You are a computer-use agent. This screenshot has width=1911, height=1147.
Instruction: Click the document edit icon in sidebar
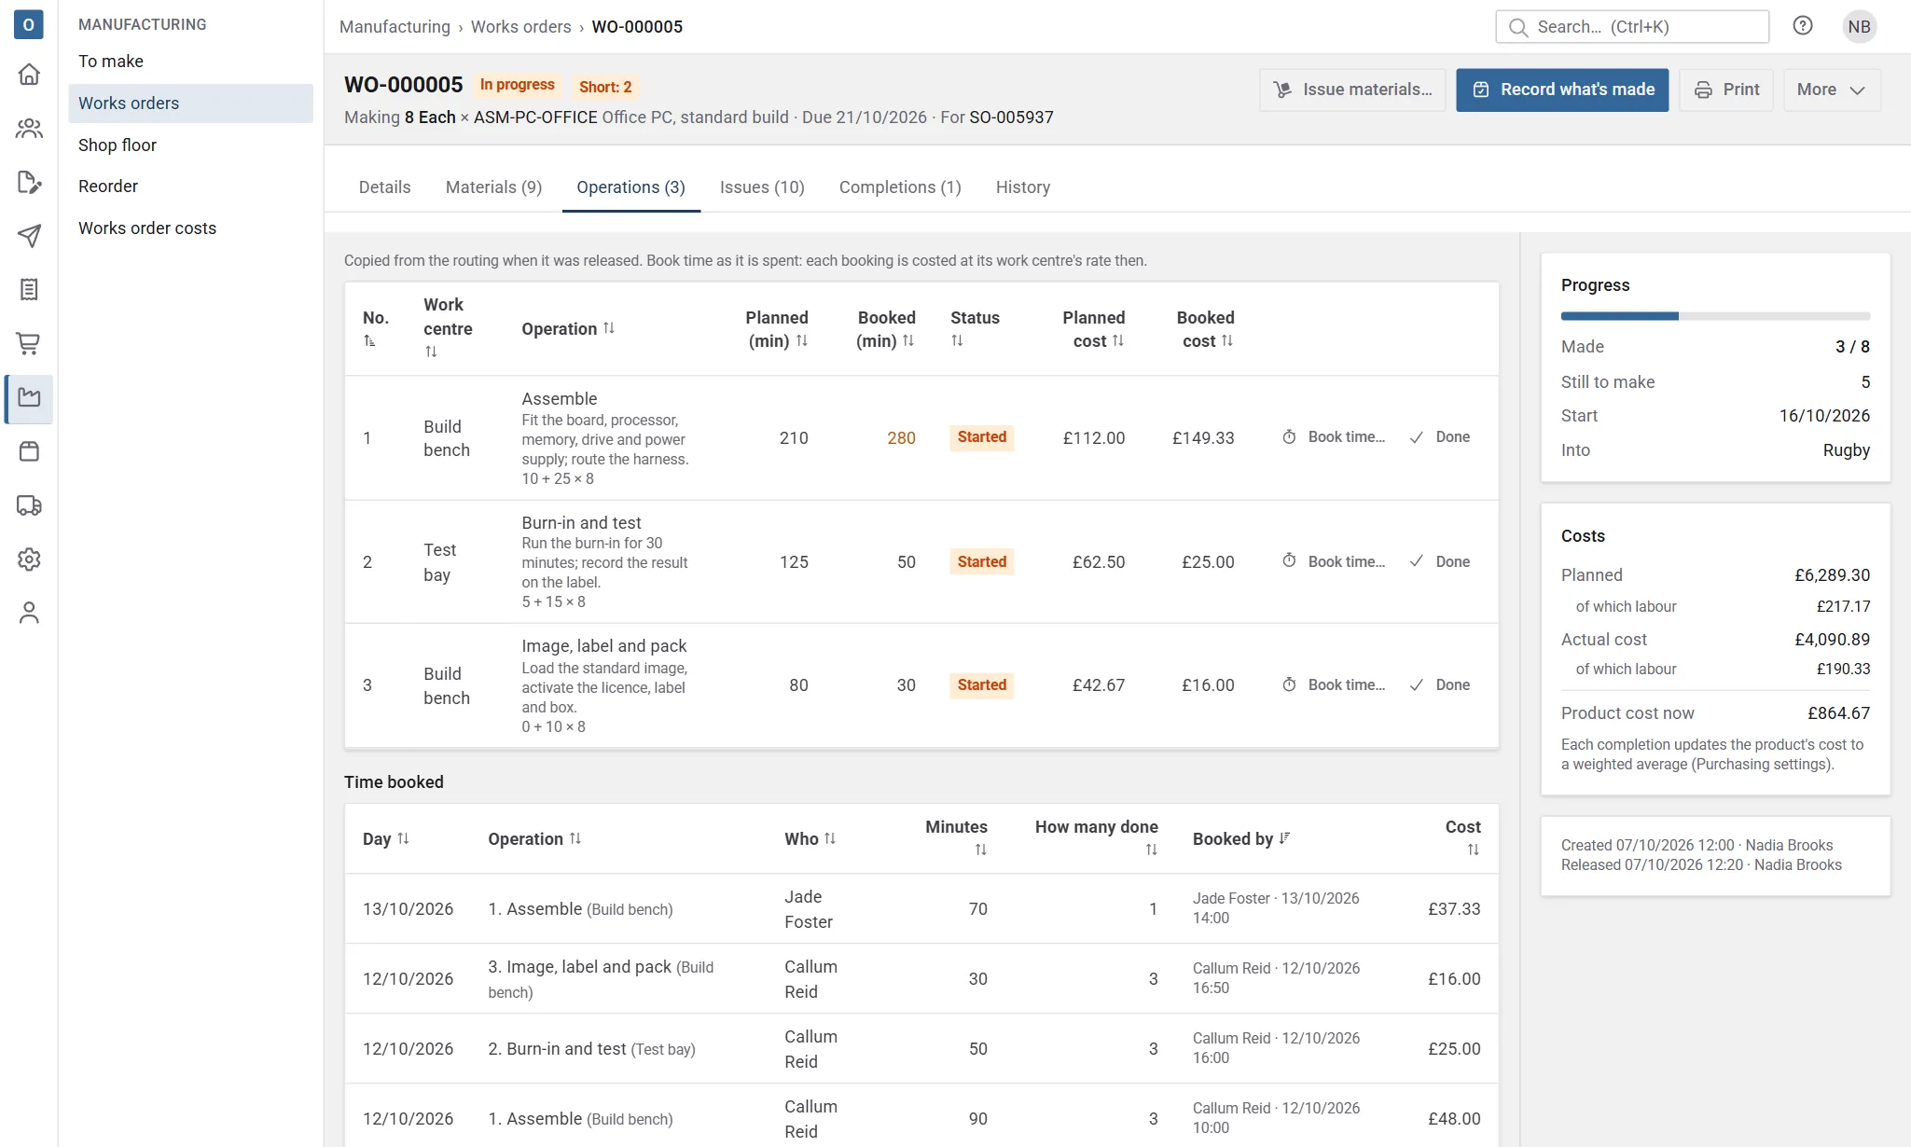[x=29, y=182]
